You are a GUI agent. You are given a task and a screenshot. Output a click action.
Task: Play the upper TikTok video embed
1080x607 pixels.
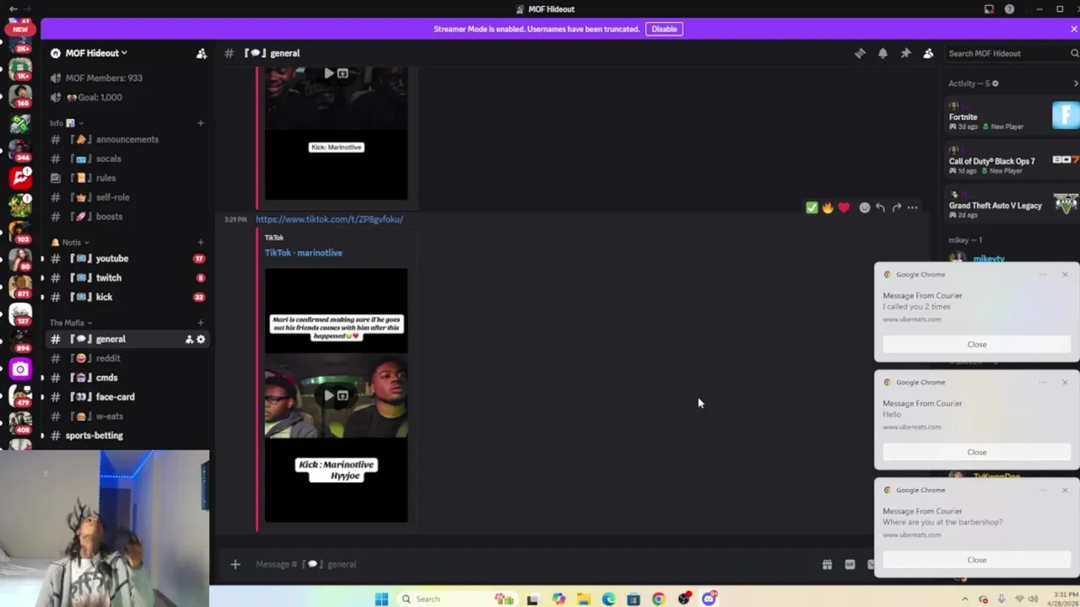coord(328,73)
